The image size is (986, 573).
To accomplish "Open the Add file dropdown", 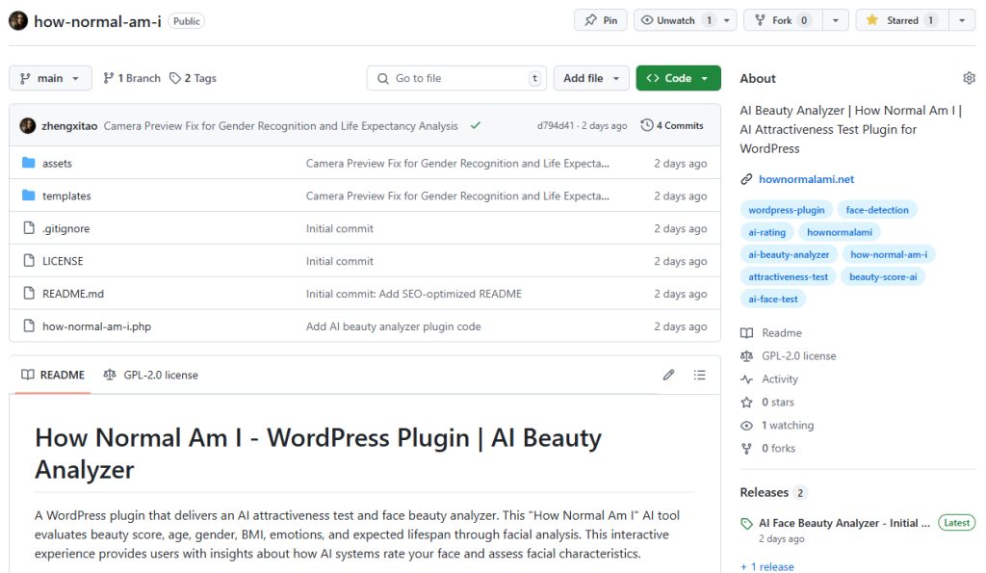I will (591, 78).
